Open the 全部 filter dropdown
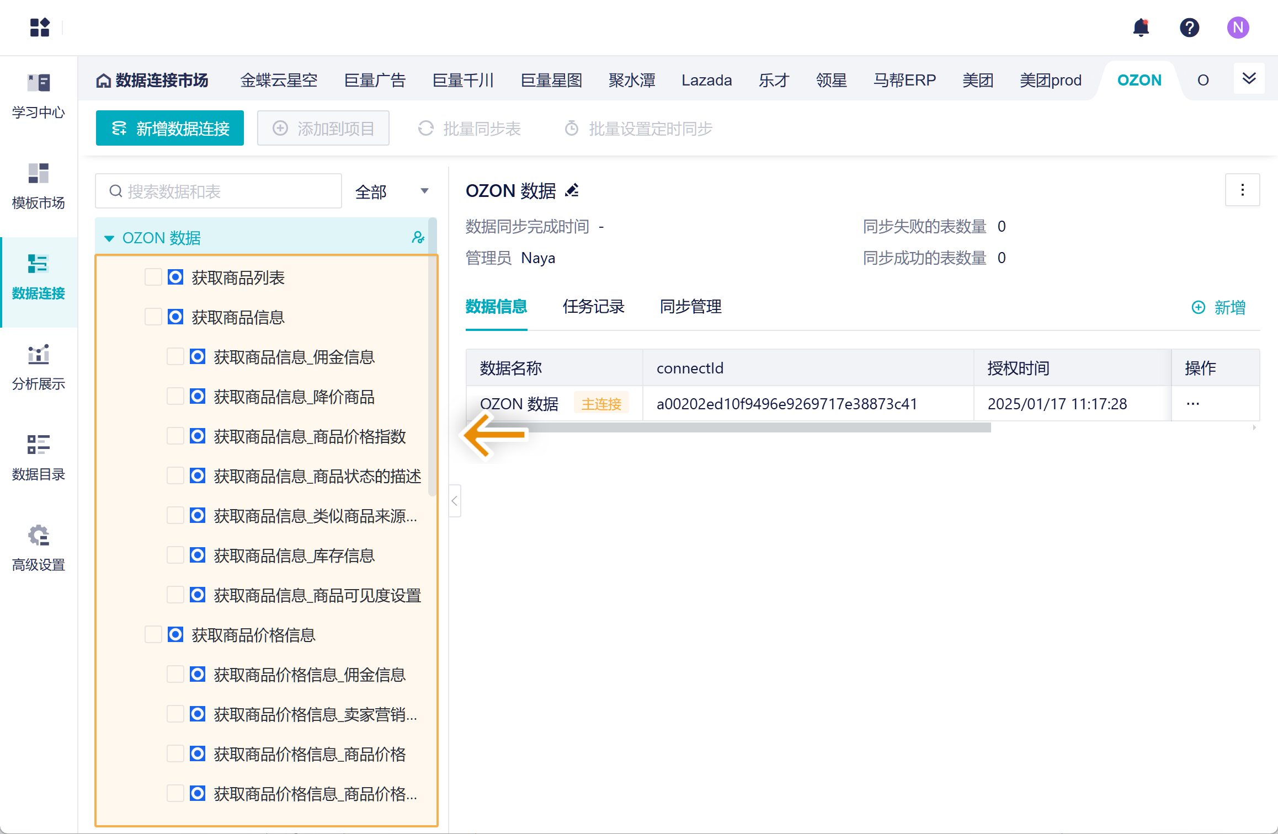1278x834 pixels. [x=392, y=191]
